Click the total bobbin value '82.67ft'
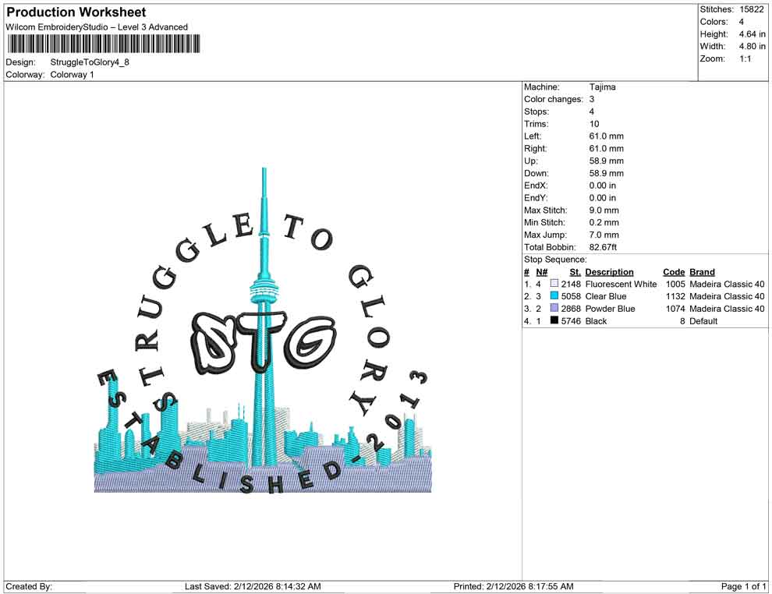The image size is (772, 594). [x=603, y=246]
